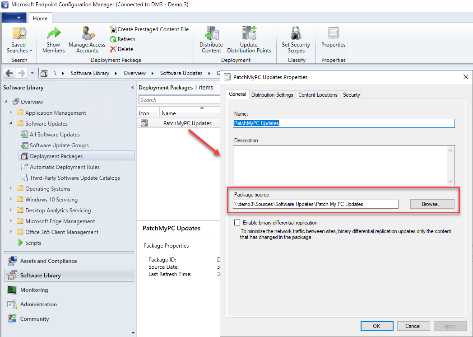Click the root icon in breadcrumb bar
The image size is (473, 337).
pyautogui.click(x=44, y=73)
